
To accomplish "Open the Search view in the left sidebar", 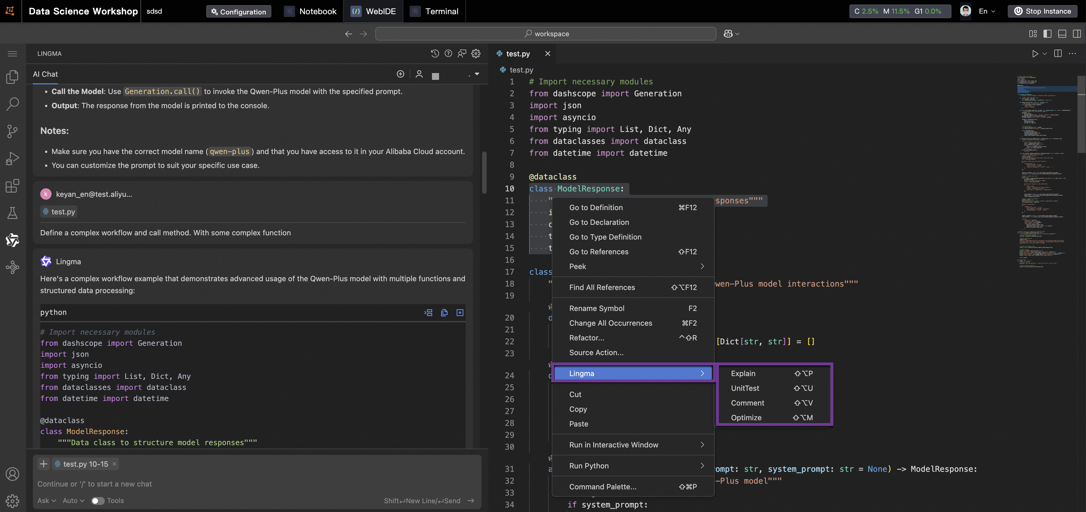I will pyautogui.click(x=12, y=104).
